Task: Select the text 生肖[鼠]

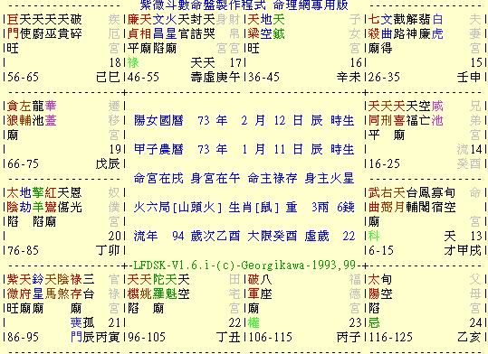Action: click(254, 207)
